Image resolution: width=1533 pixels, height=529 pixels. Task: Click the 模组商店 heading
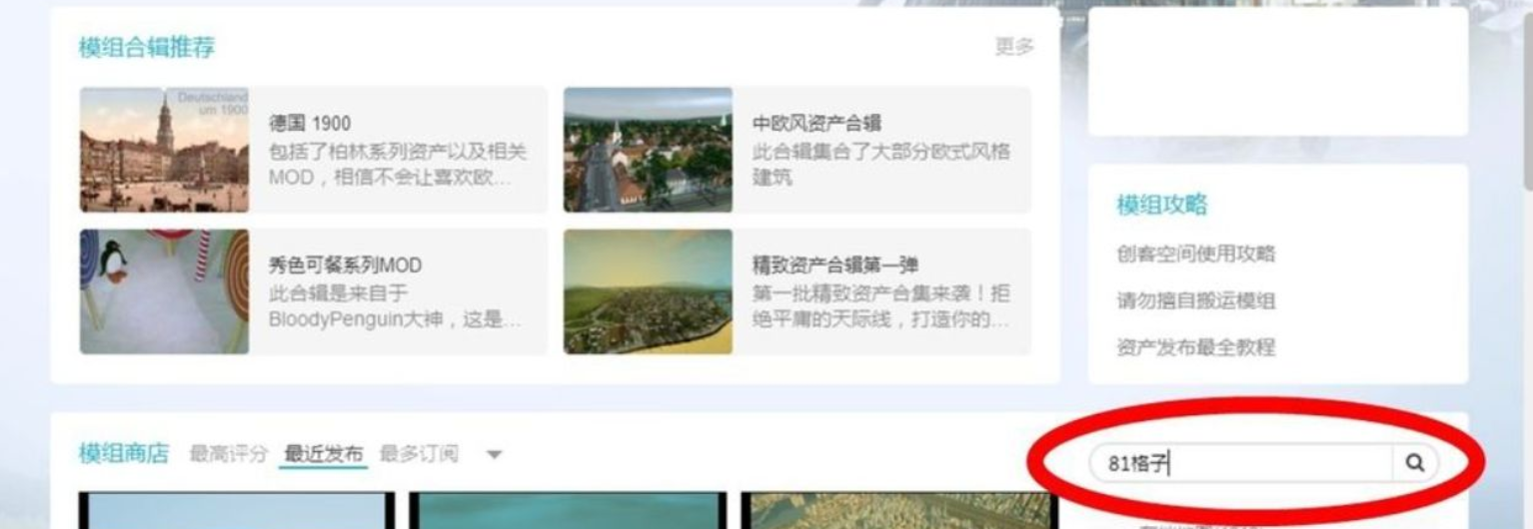click(124, 454)
